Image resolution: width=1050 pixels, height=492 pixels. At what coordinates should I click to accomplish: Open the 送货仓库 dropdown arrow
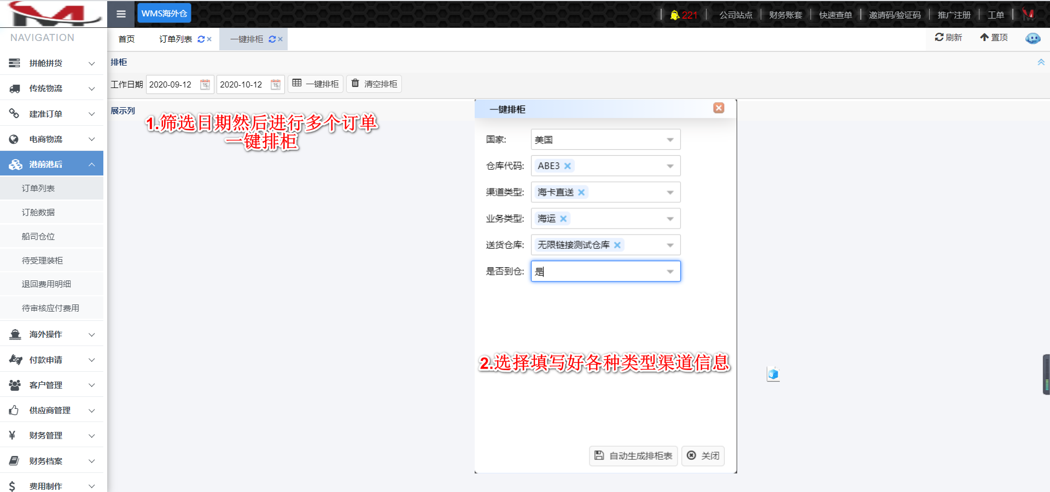(x=670, y=245)
